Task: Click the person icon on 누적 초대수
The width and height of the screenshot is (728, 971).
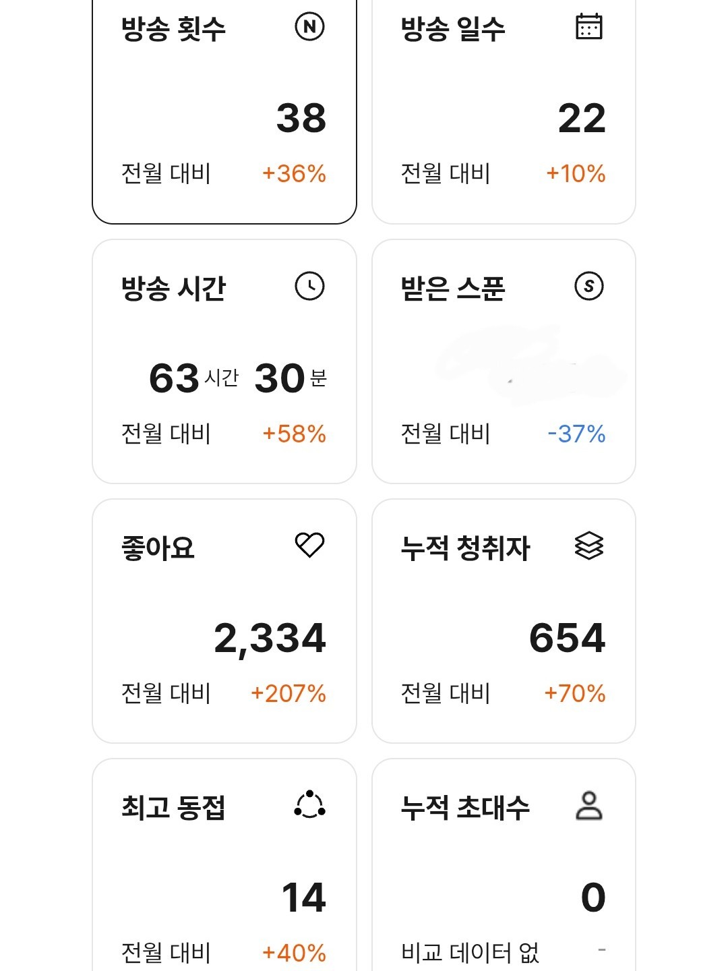Action: (x=588, y=805)
